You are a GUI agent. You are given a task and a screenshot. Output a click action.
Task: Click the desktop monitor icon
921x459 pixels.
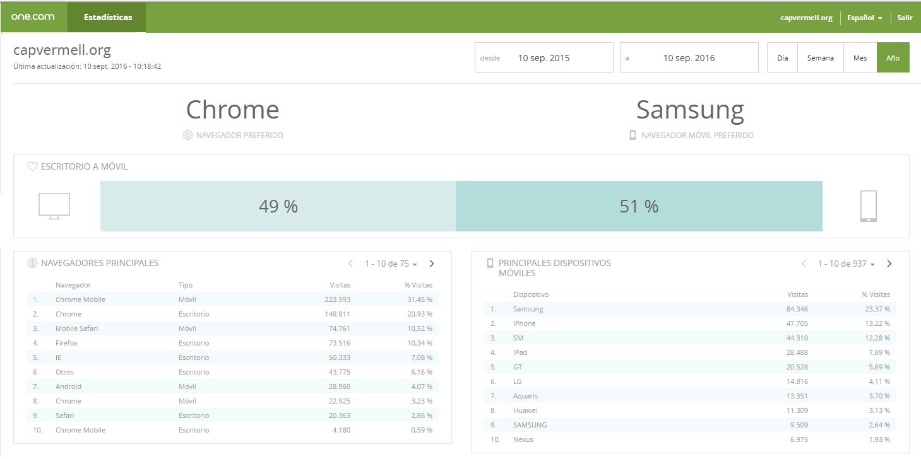click(x=54, y=206)
